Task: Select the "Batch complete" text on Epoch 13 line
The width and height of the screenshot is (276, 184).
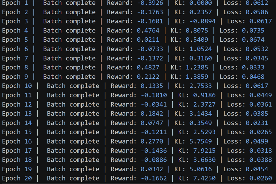Action: click(73, 114)
